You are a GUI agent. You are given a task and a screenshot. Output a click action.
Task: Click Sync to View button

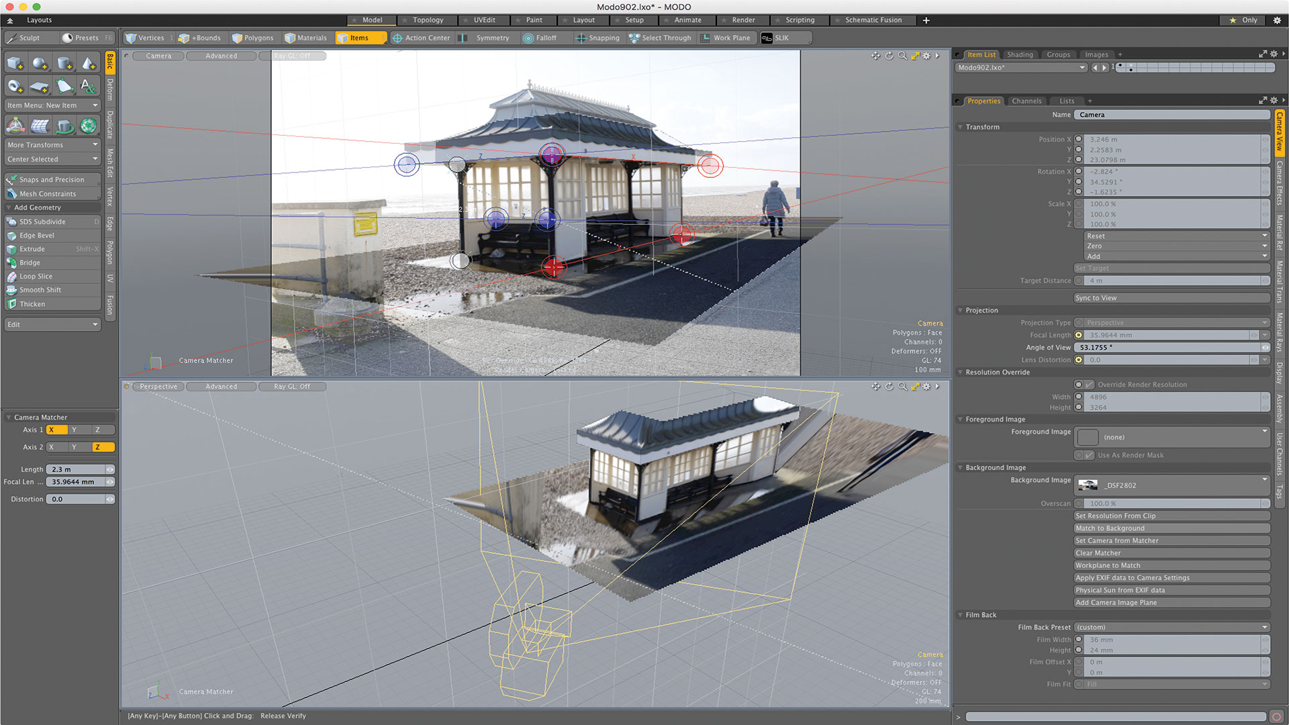pyautogui.click(x=1172, y=298)
